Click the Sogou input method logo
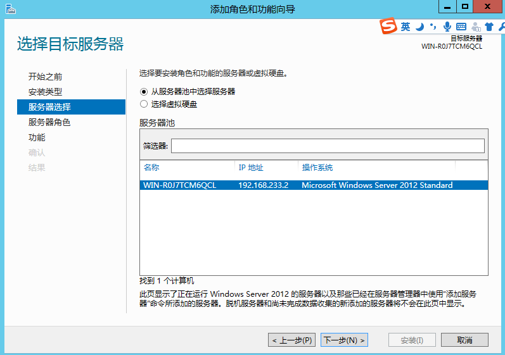This screenshot has width=505, height=355. [388, 27]
